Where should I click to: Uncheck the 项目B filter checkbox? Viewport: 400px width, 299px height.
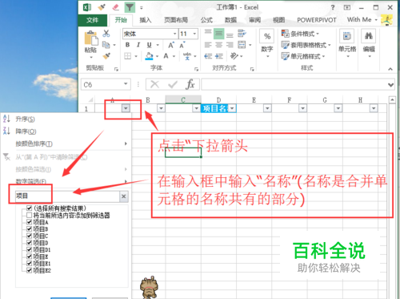point(30,228)
